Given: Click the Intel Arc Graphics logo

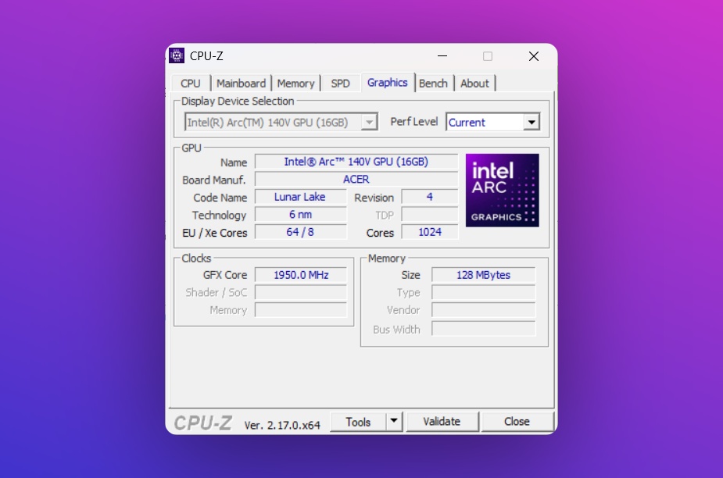Looking at the screenshot, I should (x=502, y=191).
